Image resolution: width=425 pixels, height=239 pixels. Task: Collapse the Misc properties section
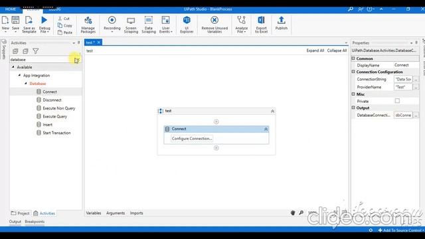[353, 94]
